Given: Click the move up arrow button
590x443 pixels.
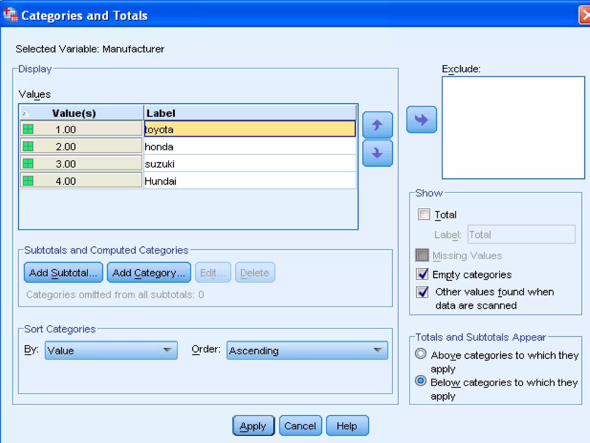Looking at the screenshot, I should (377, 125).
